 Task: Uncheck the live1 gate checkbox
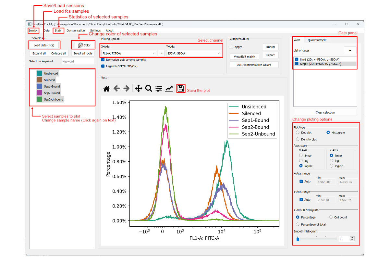click(x=297, y=59)
